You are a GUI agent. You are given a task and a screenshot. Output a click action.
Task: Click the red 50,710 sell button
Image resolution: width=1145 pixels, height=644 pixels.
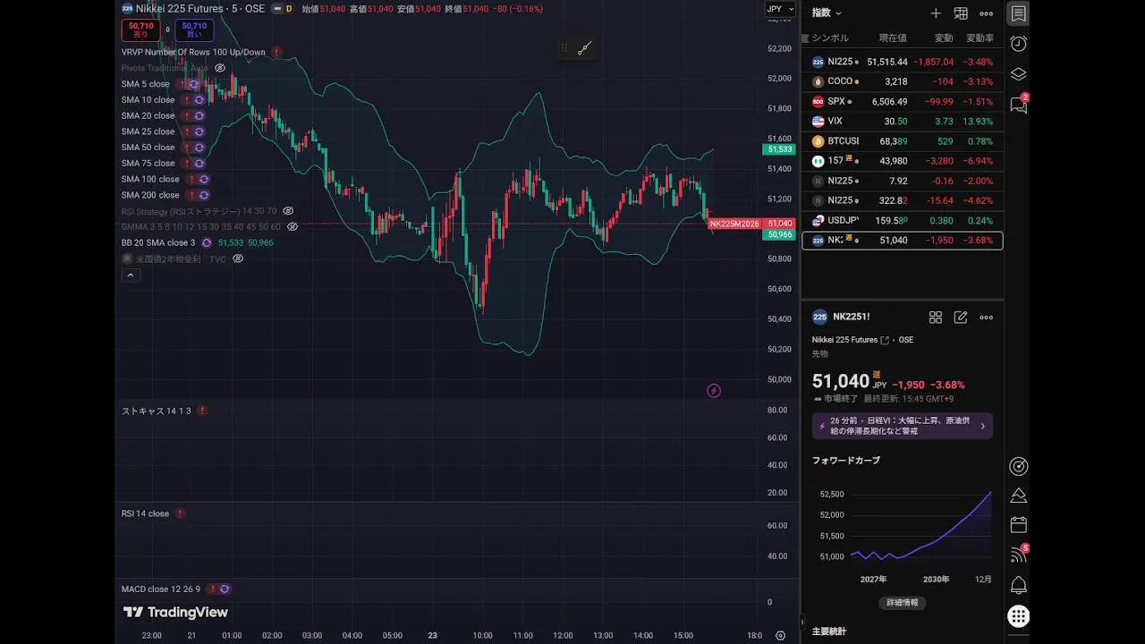pyautogui.click(x=141, y=30)
